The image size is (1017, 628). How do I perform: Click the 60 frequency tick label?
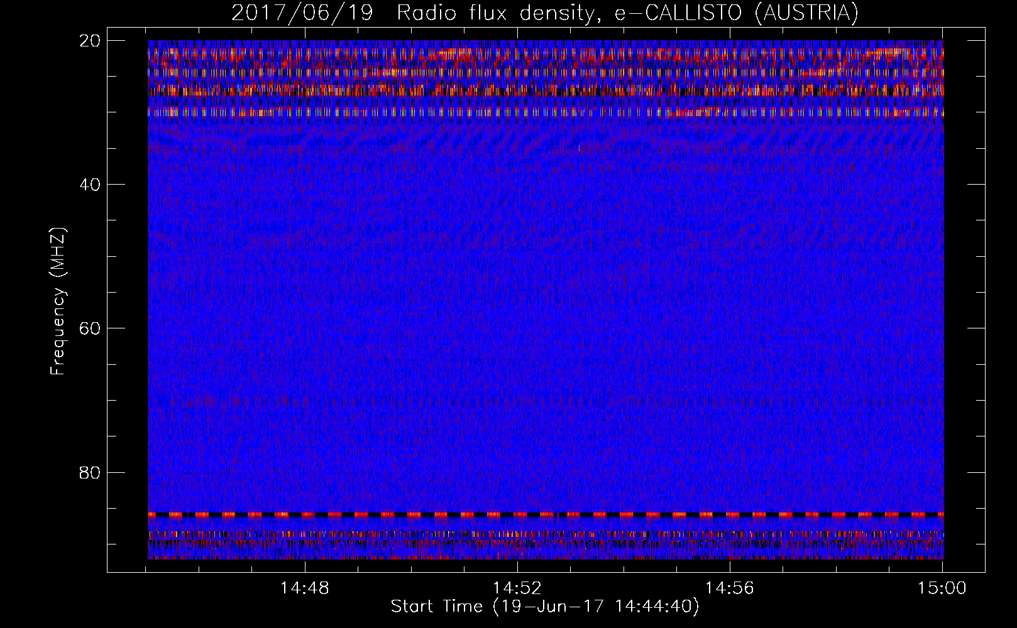[x=90, y=328]
